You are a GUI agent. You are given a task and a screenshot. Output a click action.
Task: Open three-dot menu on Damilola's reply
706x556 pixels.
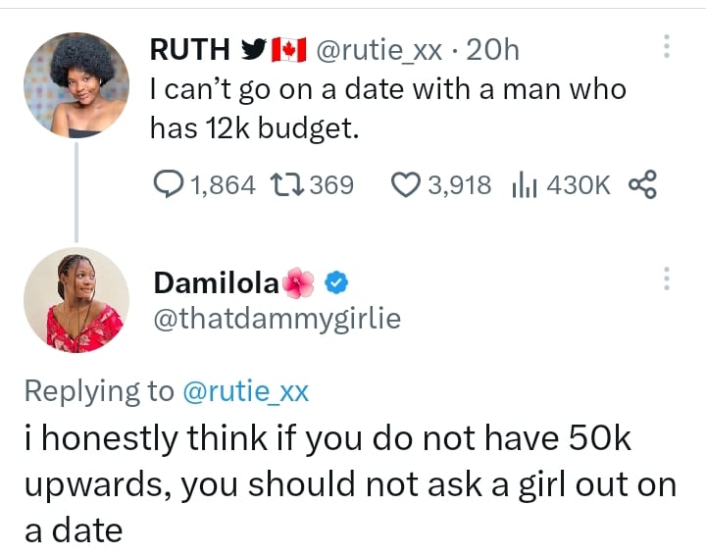[x=667, y=278]
